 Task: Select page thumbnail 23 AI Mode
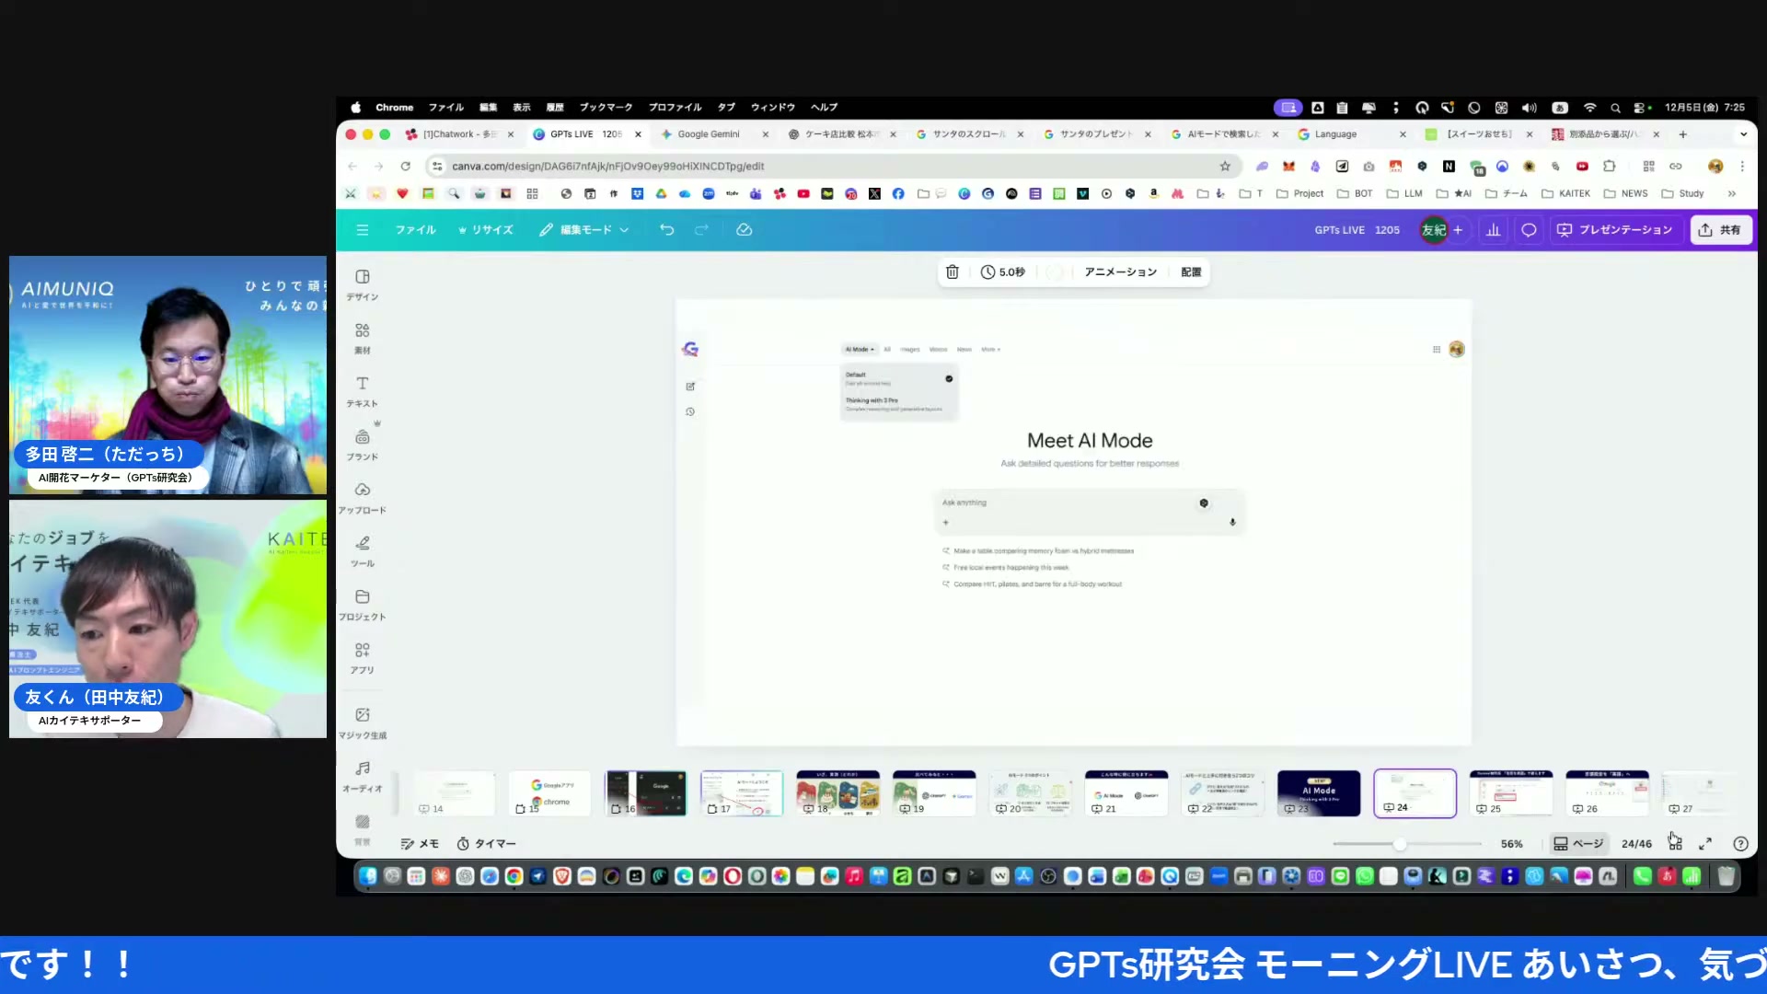pyautogui.click(x=1318, y=793)
